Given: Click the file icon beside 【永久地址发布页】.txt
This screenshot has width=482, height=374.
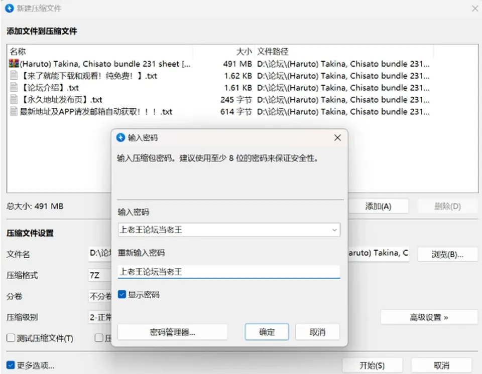Looking at the screenshot, I should (x=14, y=99).
